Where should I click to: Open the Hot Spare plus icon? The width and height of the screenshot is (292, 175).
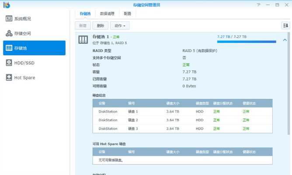coord(9,77)
